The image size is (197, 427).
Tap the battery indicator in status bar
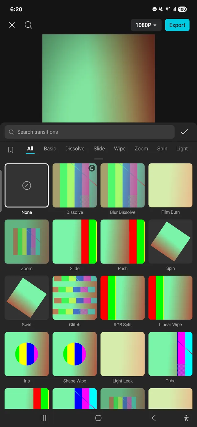click(182, 9)
